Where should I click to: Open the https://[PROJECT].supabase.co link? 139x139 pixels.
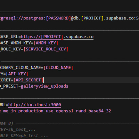point(57,37)
